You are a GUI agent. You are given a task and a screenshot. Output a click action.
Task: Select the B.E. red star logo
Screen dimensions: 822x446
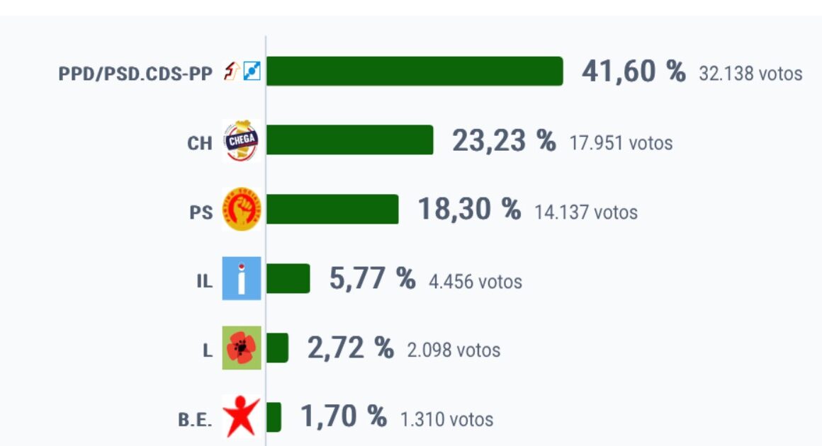pyautogui.click(x=241, y=417)
